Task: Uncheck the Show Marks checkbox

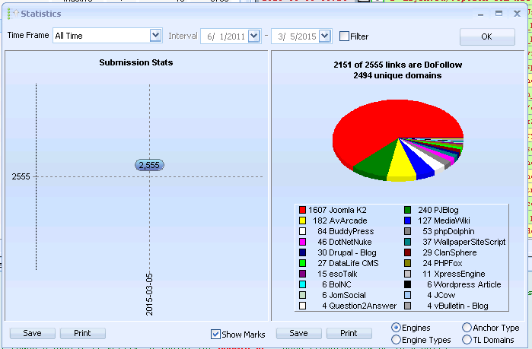Action: pos(215,334)
